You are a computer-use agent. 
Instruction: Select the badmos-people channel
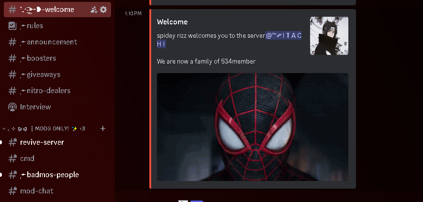pyautogui.click(x=49, y=175)
